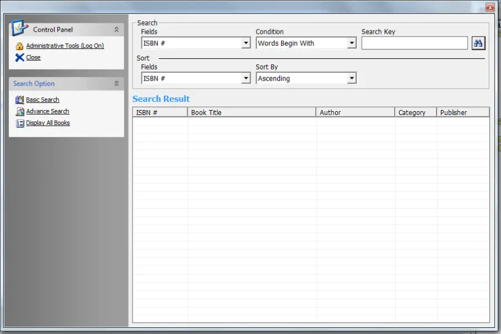Screen dimensions: 501x334
Task: Close the window with red X button
Action: click(x=490, y=7)
